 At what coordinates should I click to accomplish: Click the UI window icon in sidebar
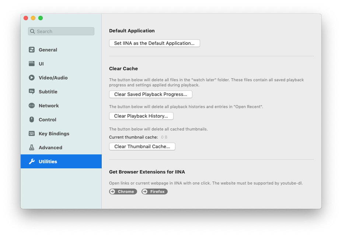[32, 64]
